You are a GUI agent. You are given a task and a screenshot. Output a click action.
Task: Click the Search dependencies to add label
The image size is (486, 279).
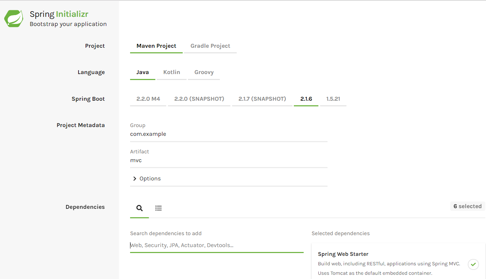tap(166, 233)
